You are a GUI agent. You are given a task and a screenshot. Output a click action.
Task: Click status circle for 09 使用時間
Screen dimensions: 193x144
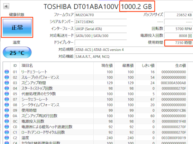point(7,110)
